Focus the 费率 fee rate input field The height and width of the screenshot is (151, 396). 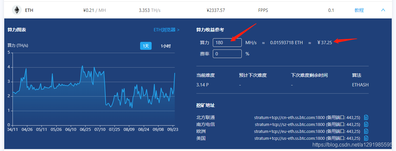(227, 53)
